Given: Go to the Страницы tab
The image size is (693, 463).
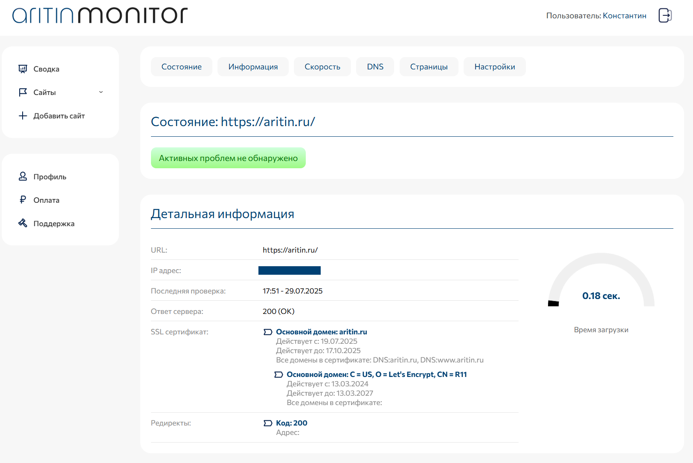Looking at the screenshot, I should [x=429, y=67].
